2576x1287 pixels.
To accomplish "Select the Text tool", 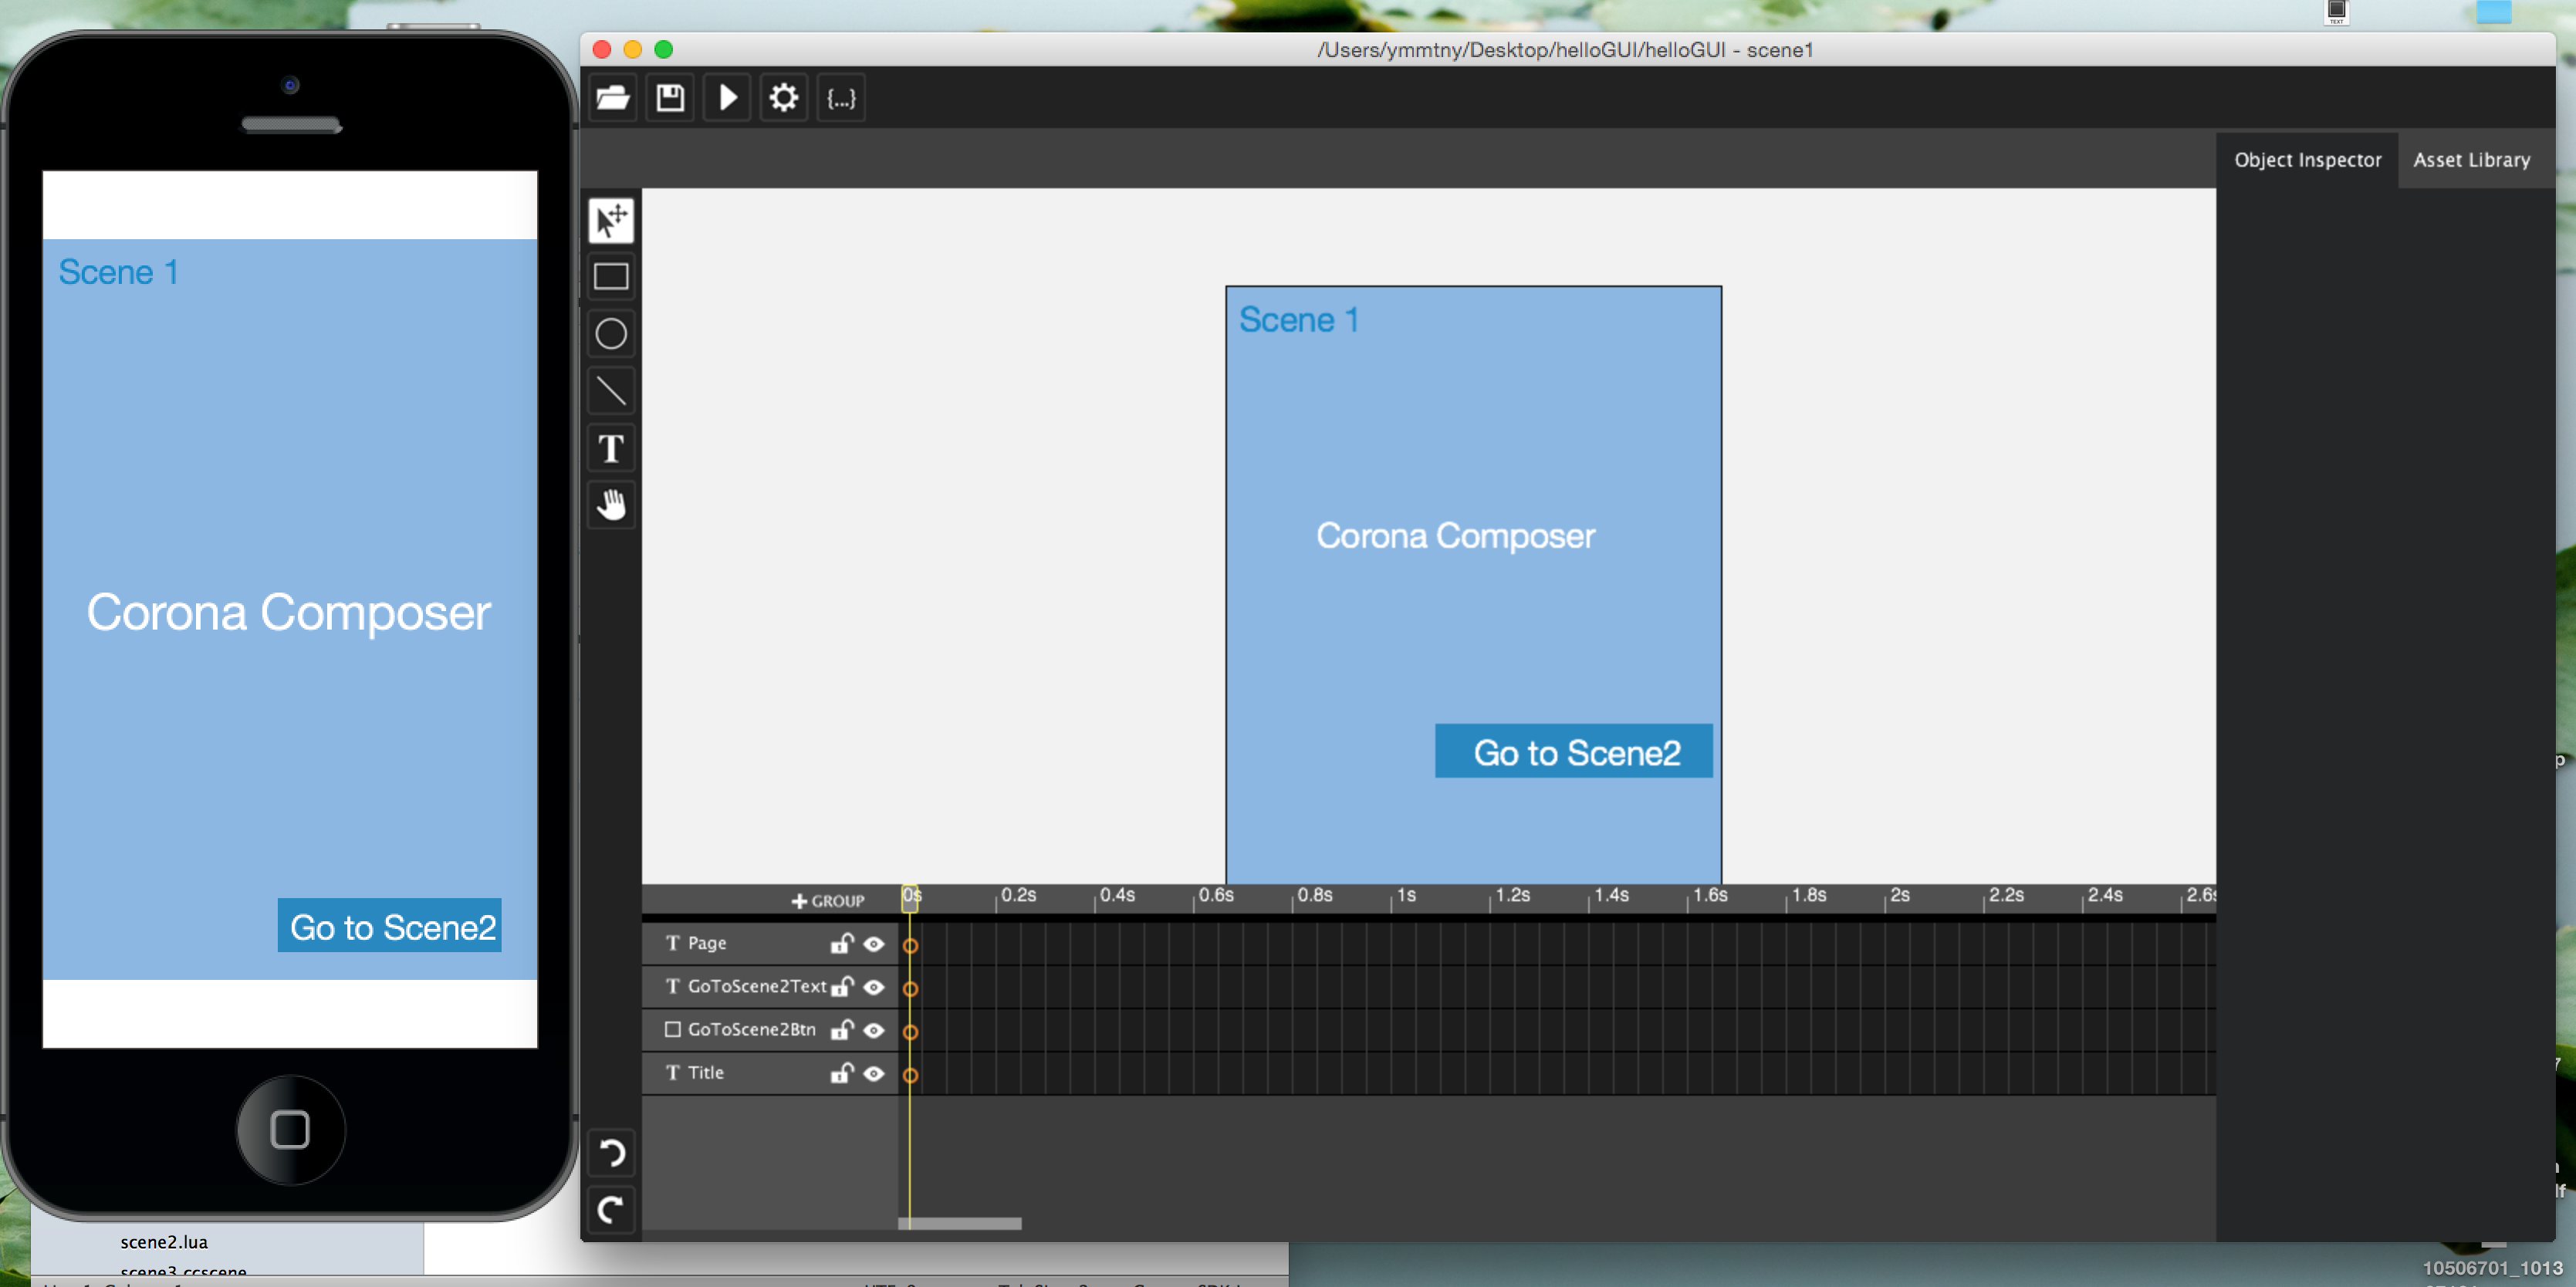I will click(611, 448).
